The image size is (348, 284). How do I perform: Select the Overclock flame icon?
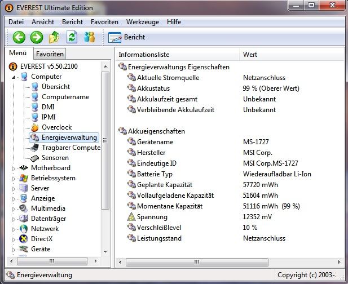click(35, 127)
